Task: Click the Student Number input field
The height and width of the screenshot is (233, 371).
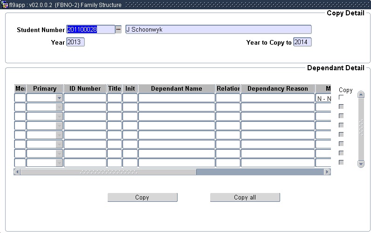Action: tap(90, 29)
